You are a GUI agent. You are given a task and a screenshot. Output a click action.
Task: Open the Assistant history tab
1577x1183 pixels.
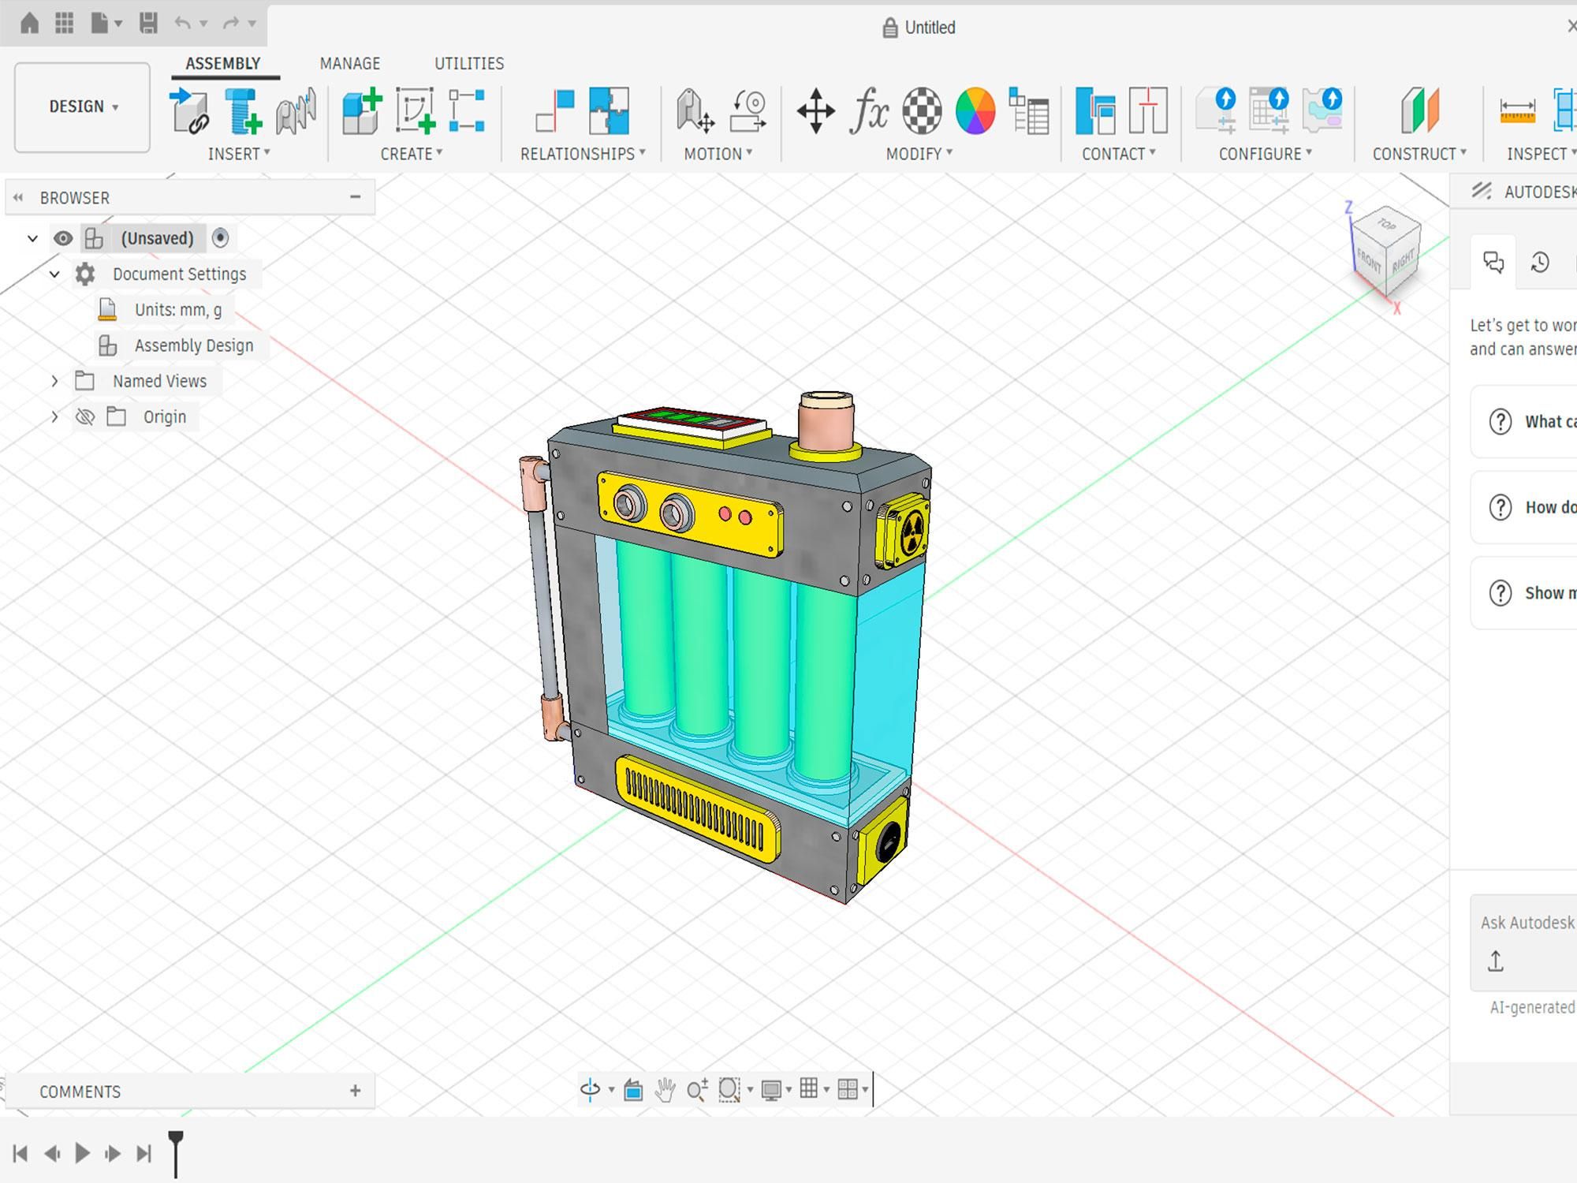[1540, 262]
